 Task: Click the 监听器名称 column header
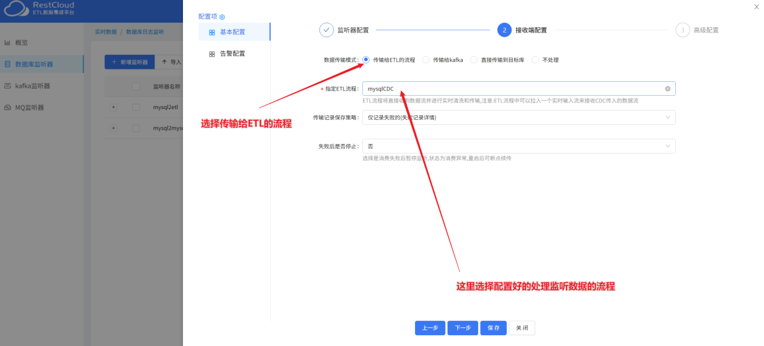point(167,86)
